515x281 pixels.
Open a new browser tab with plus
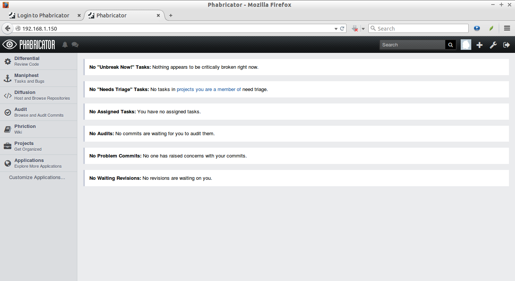pos(171,15)
